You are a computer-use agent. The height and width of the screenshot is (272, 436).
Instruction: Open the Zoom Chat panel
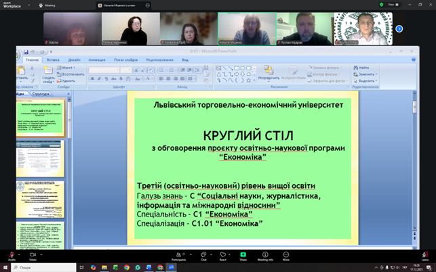coord(203,254)
